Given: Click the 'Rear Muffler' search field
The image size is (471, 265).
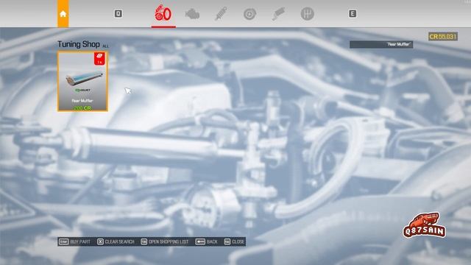Looking at the screenshot, I should (381, 44).
